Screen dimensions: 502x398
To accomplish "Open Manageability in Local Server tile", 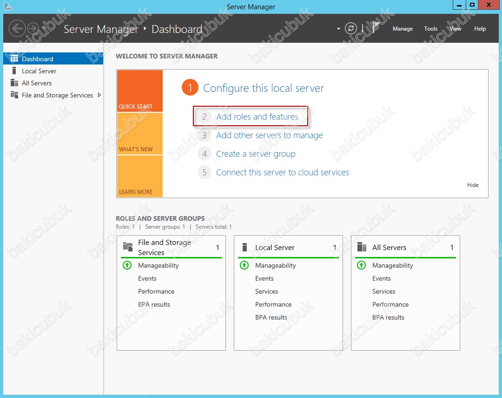I will tap(276, 265).
